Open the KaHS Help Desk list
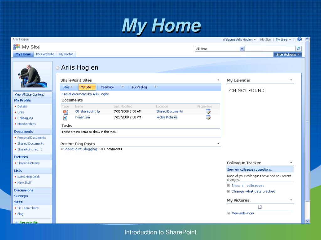Image resolution: width=321 pixels, height=240 pixels. coord(29,177)
